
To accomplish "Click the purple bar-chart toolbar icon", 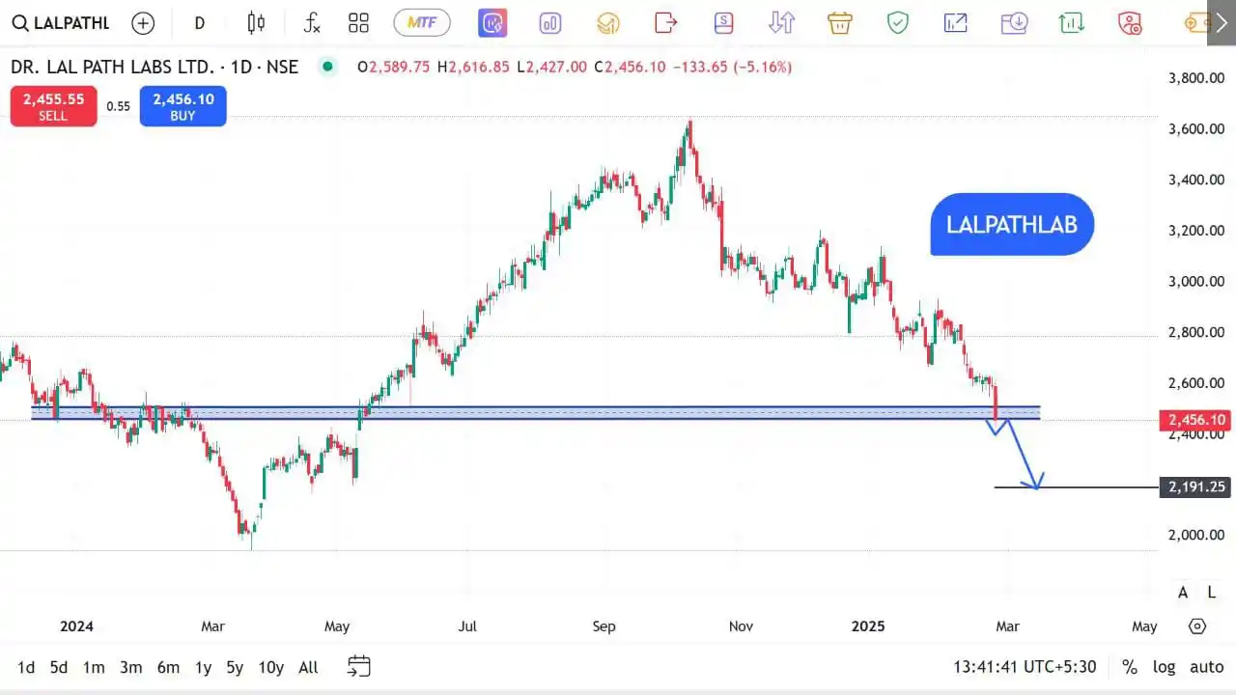I will click(x=550, y=23).
